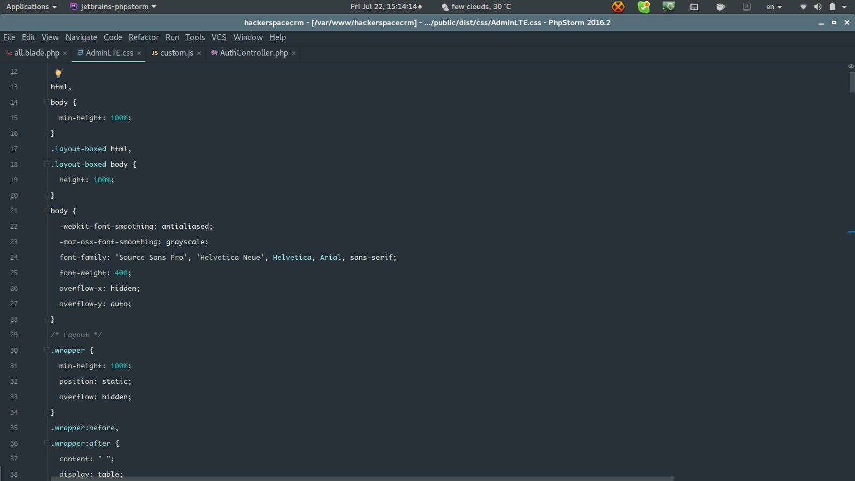Collapse the '.wrapper {' block on line 30
This screenshot has height=481, width=855.
(x=46, y=350)
